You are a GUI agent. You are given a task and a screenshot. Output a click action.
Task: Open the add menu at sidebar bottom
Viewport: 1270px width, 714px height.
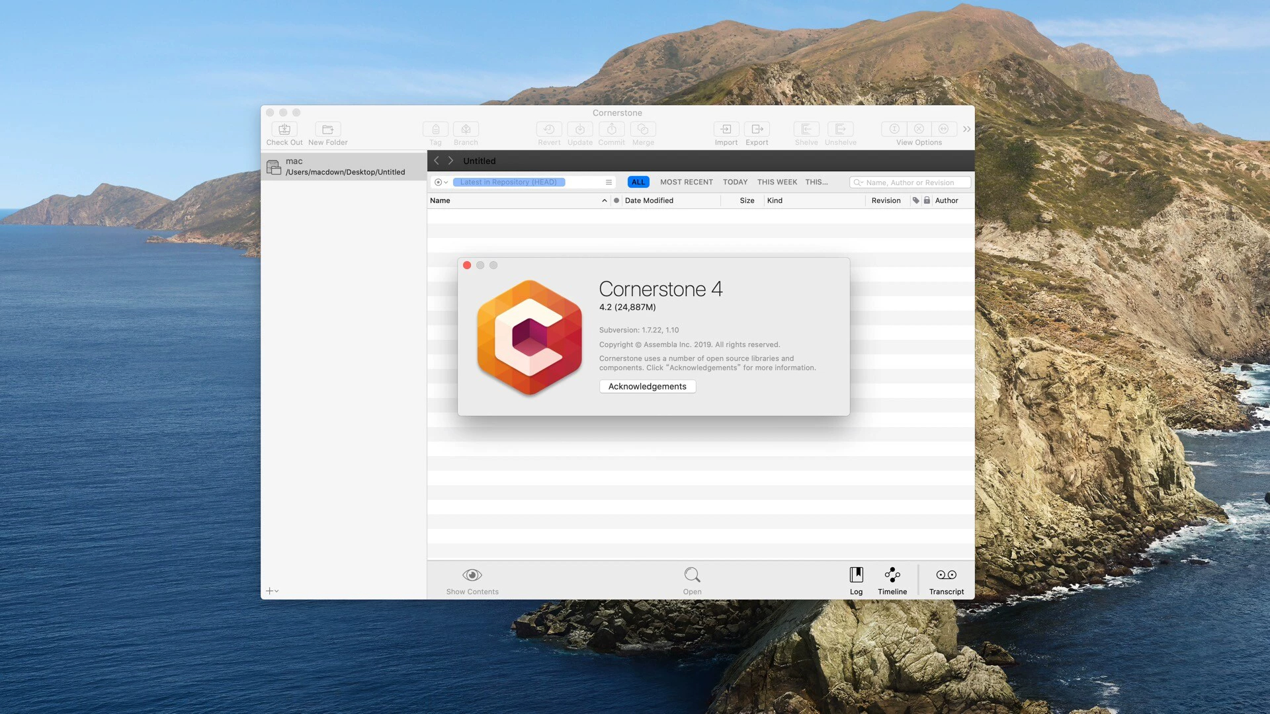point(272,590)
